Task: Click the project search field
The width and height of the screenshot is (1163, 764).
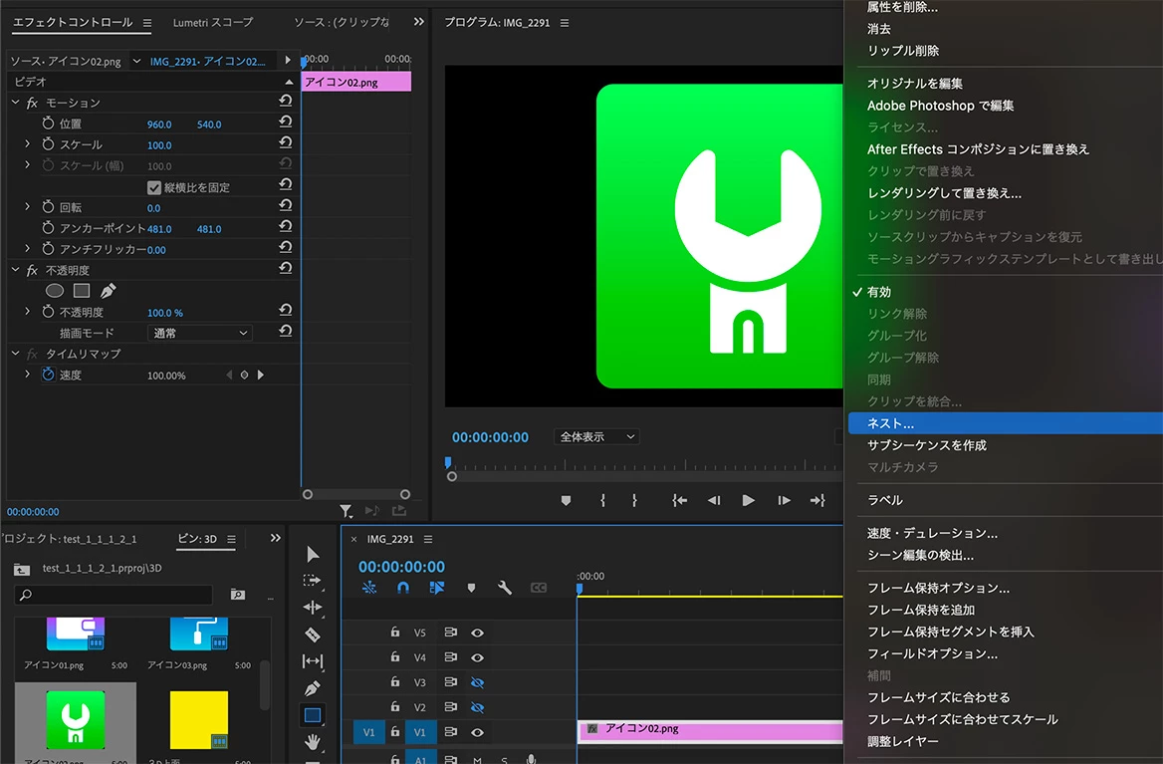Action: pos(114,594)
